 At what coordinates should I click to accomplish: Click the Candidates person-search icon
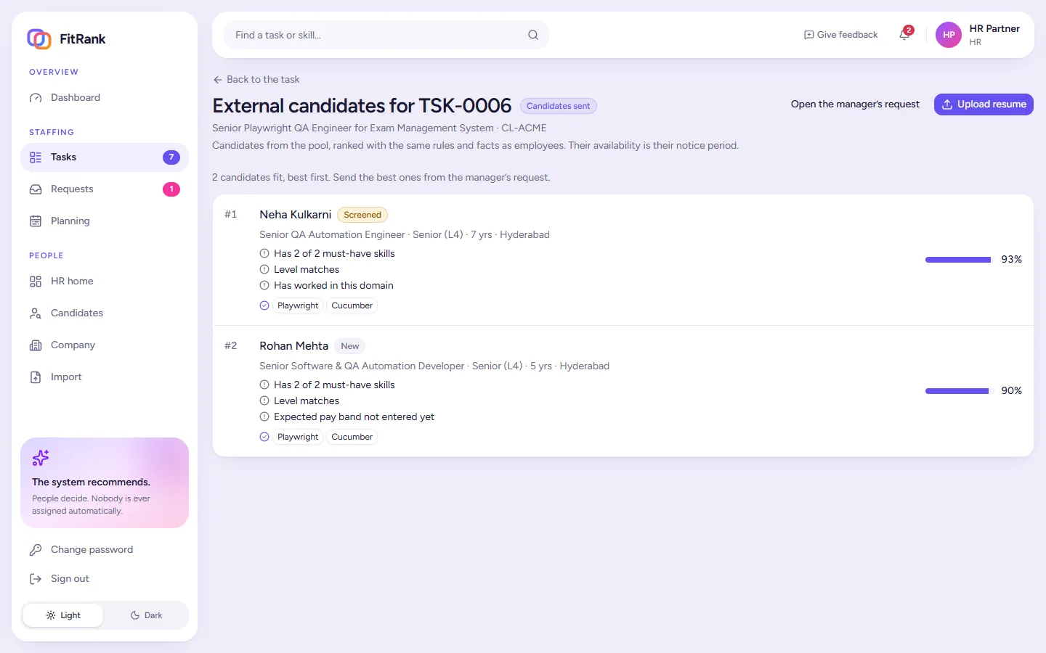click(36, 313)
